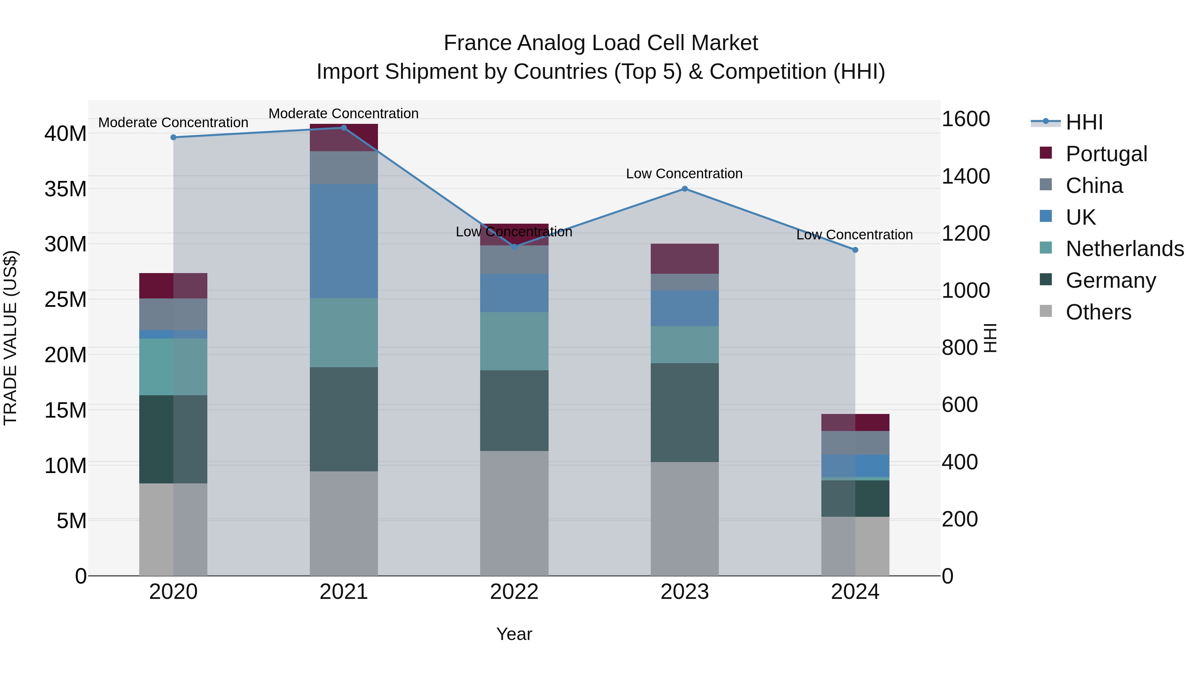This screenshot has height=676, width=1202.
Task: Click the 2021 Netherlands bar segment
Action: coord(344,332)
